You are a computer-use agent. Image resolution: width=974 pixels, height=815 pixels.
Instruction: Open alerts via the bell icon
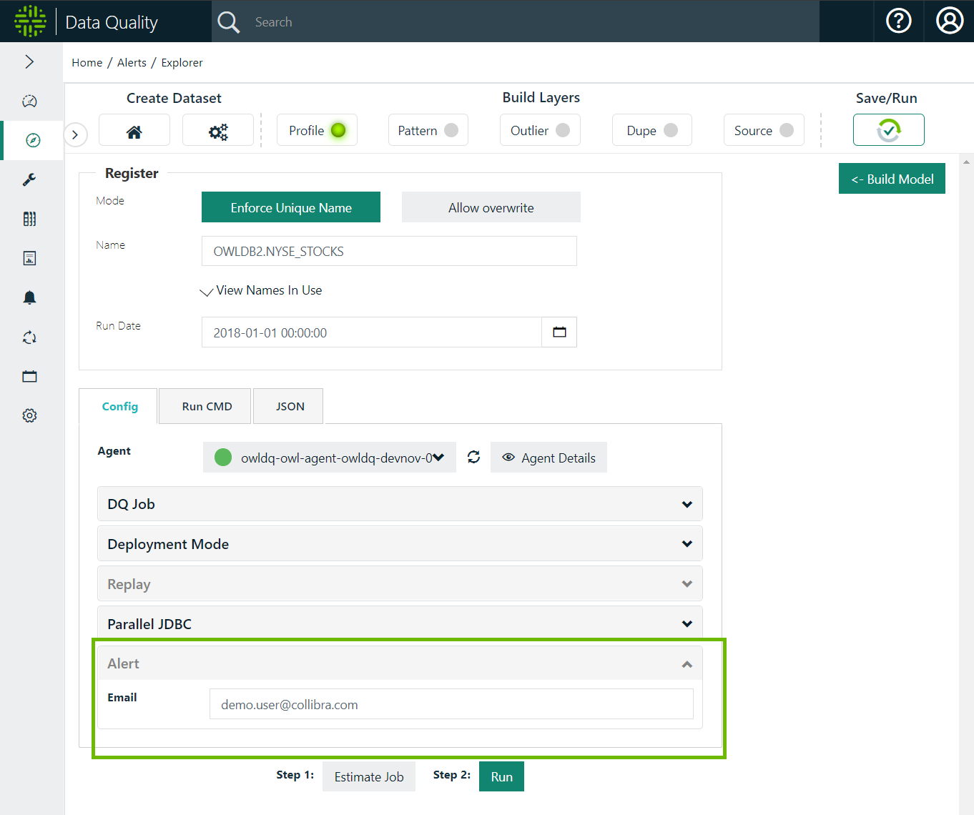29,297
